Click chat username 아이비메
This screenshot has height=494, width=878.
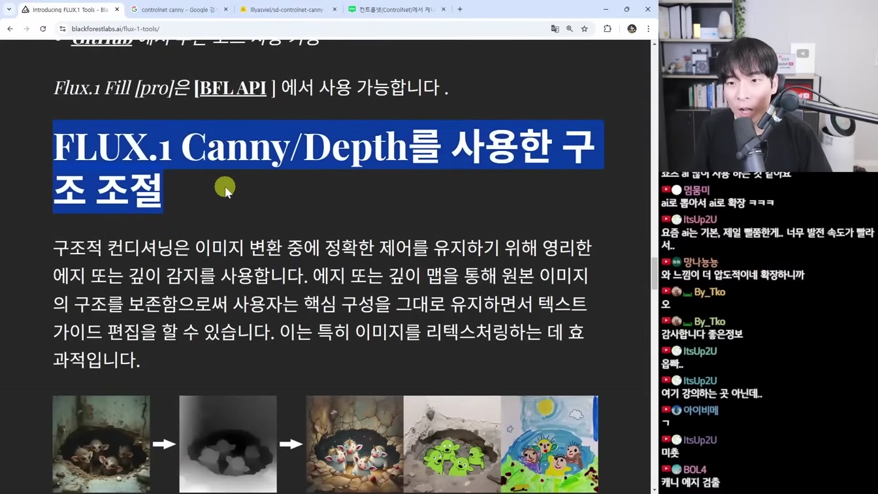click(x=700, y=410)
